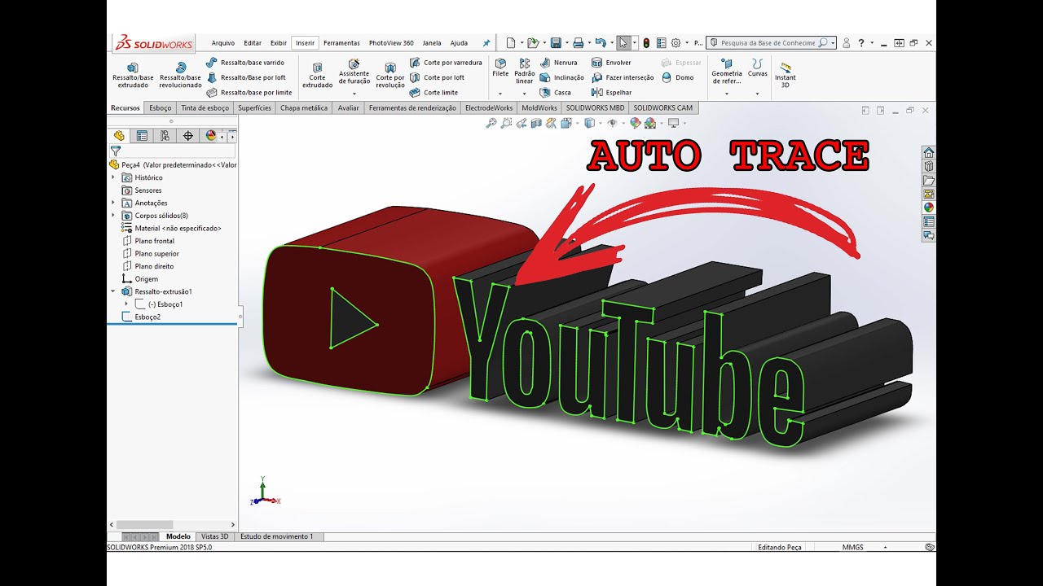Open the PhotoView 360 menu
This screenshot has width=1043, height=586.
(391, 43)
